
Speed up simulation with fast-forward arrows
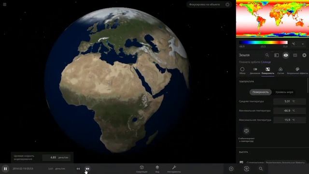87,169
